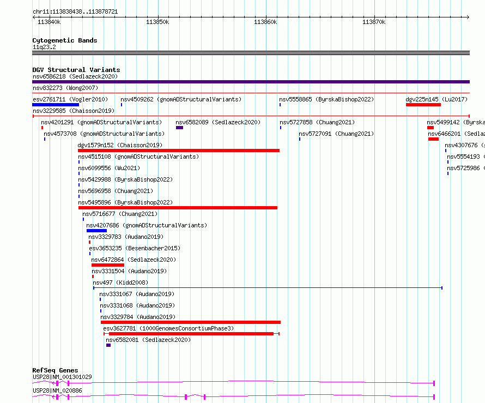The height and width of the screenshot is (403, 485).
Task: Select the esv3627781 red variant bar
Action: click(x=191, y=334)
